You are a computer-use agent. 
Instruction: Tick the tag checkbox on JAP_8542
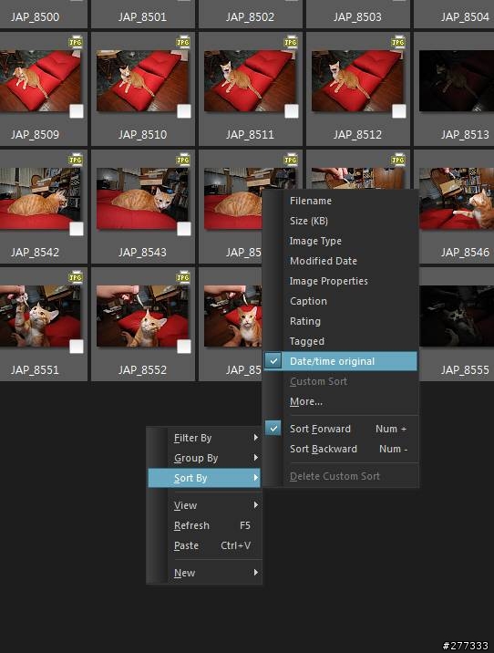point(77,229)
